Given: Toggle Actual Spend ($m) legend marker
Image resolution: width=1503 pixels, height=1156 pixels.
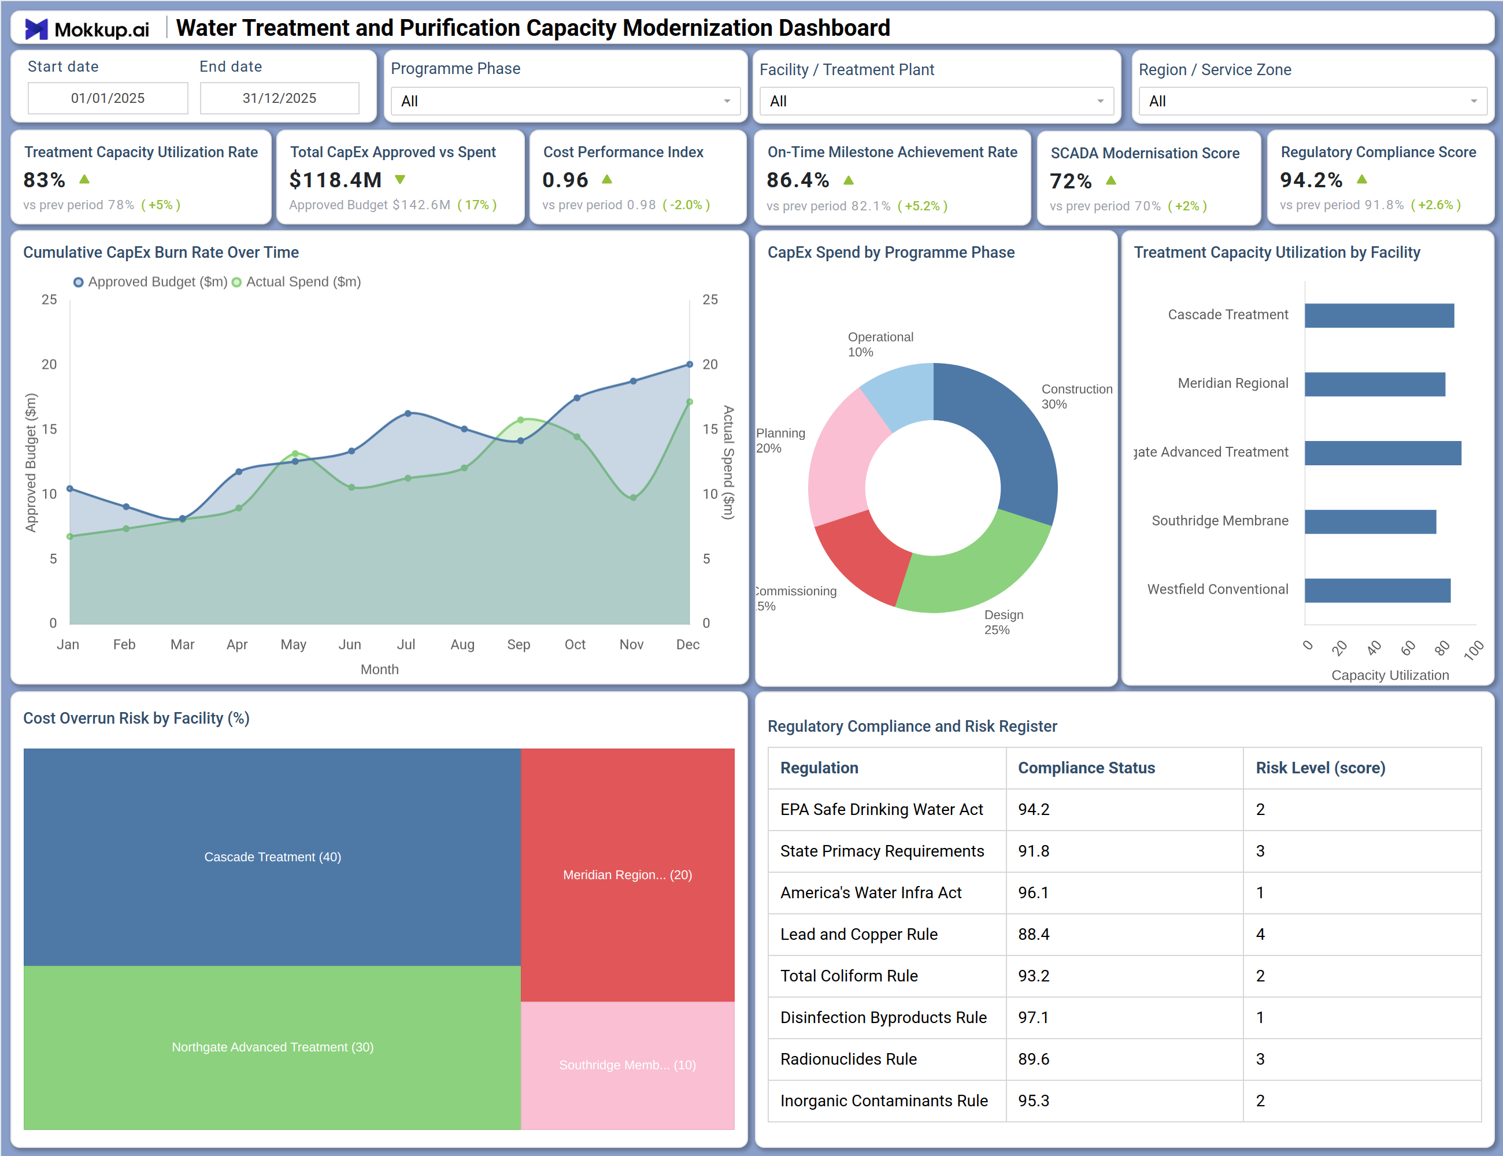Looking at the screenshot, I should [x=237, y=282].
